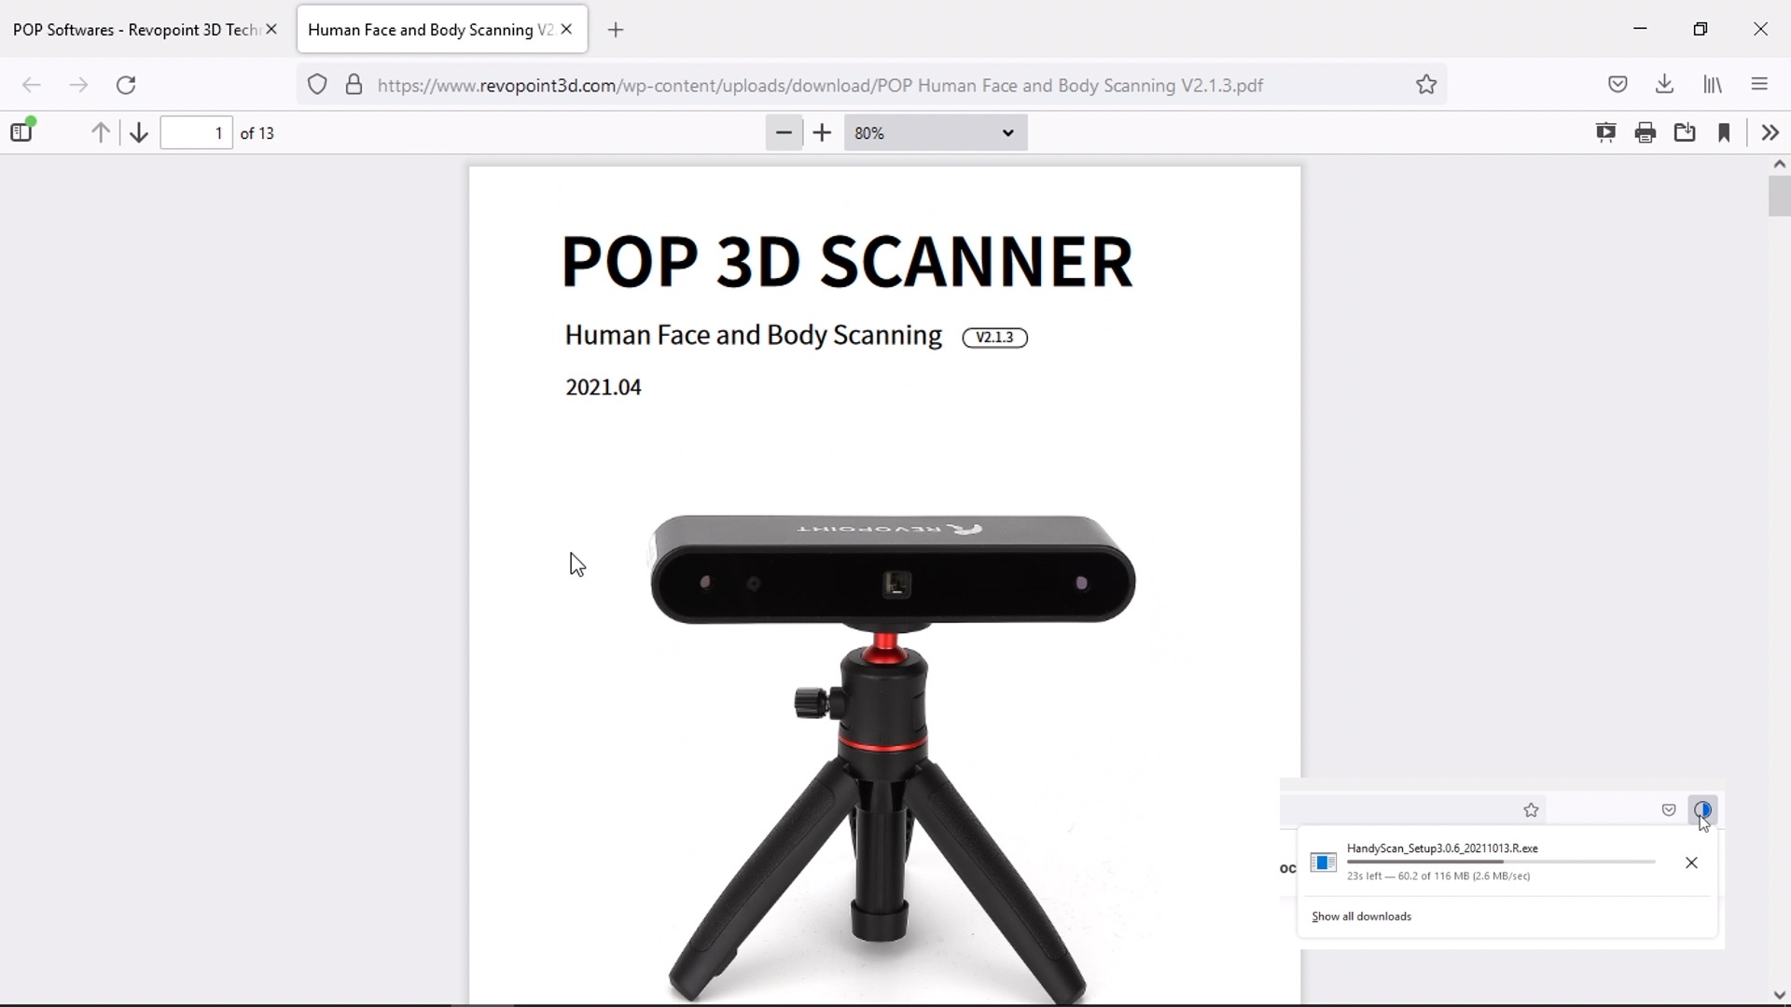Save page to Pocket
The image size is (1791, 1007).
click(1617, 85)
